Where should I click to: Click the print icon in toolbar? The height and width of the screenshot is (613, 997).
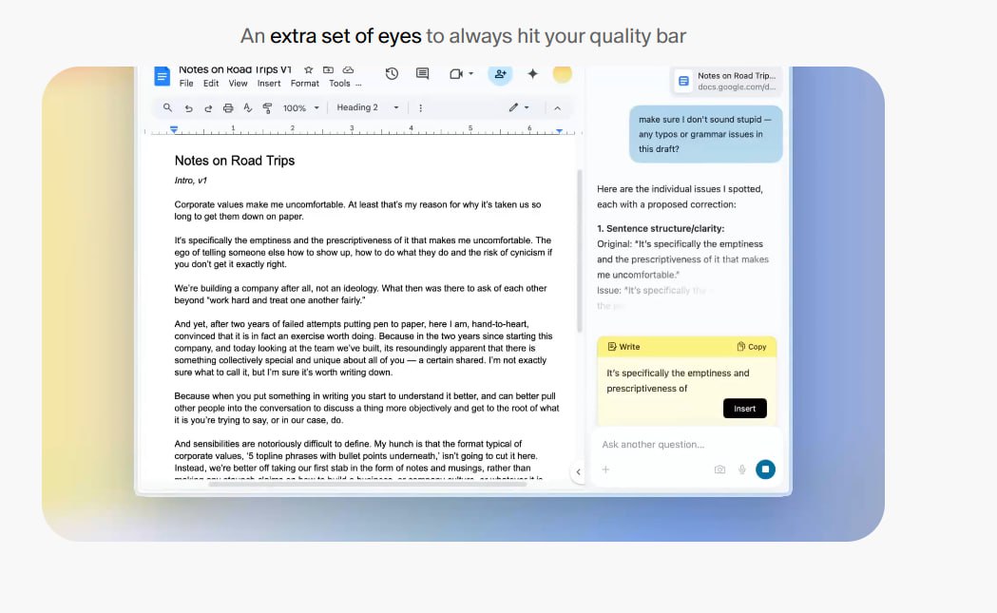(x=227, y=108)
